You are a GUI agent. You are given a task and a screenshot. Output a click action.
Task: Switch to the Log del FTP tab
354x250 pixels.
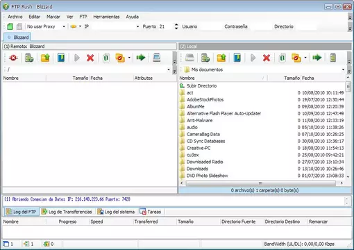point(22,212)
